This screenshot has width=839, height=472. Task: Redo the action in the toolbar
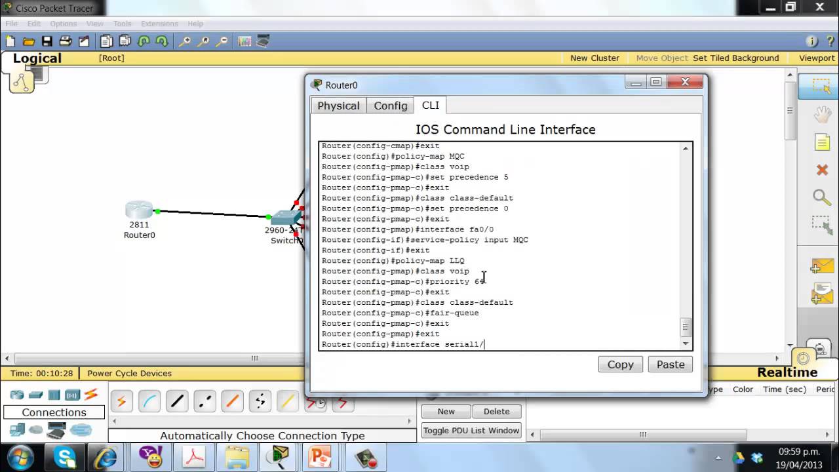click(x=162, y=41)
